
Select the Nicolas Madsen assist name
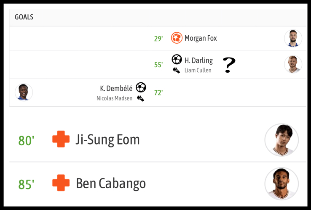point(114,98)
